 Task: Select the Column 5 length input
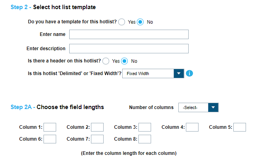240,127
